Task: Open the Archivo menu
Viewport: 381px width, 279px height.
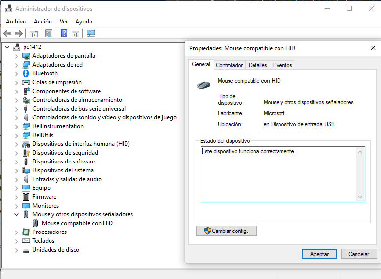Action: click(16, 22)
